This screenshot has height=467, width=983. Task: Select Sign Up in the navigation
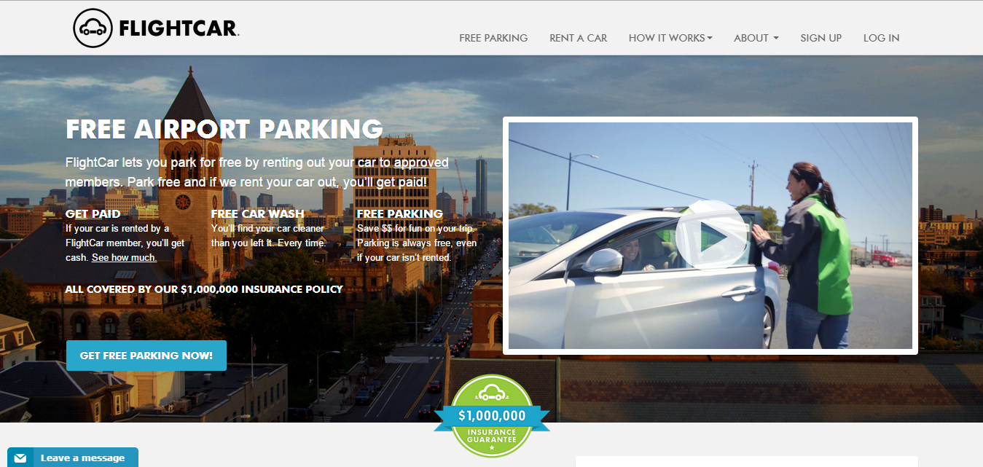tap(821, 38)
